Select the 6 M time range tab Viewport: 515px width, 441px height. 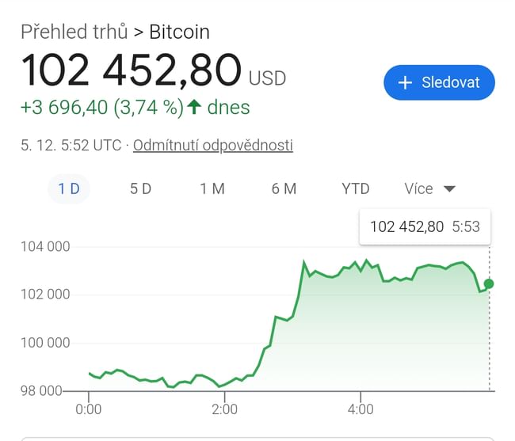pyautogui.click(x=284, y=188)
